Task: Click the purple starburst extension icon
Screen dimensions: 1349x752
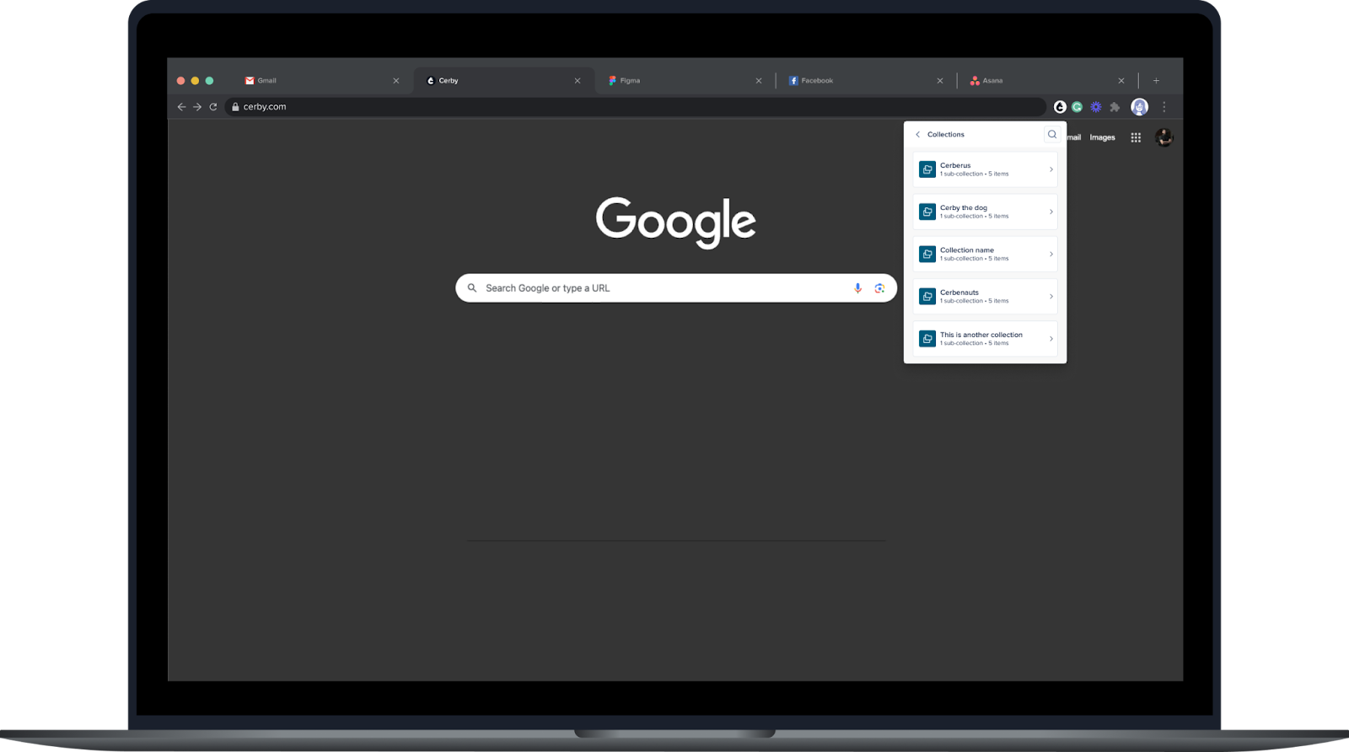Action: coord(1096,107)
